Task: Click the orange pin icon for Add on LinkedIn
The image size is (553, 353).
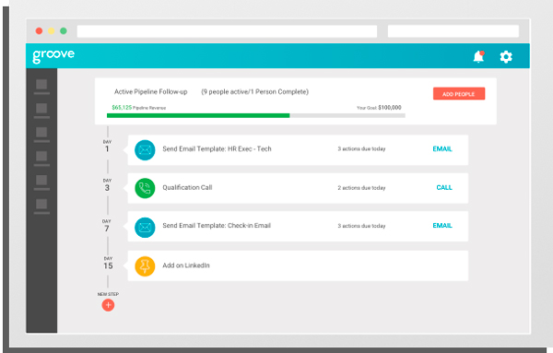Action: (x=145, y=265)
